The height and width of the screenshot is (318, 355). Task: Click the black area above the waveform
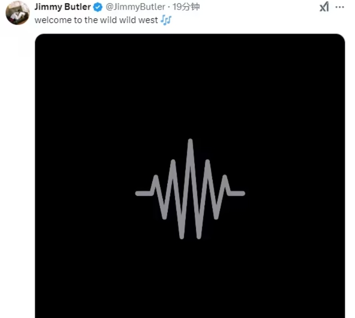point(190,86)
